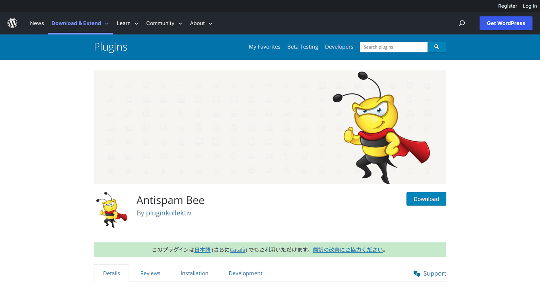Switch to the Reviews tab
540x299 pixels.
click(150, 273)
